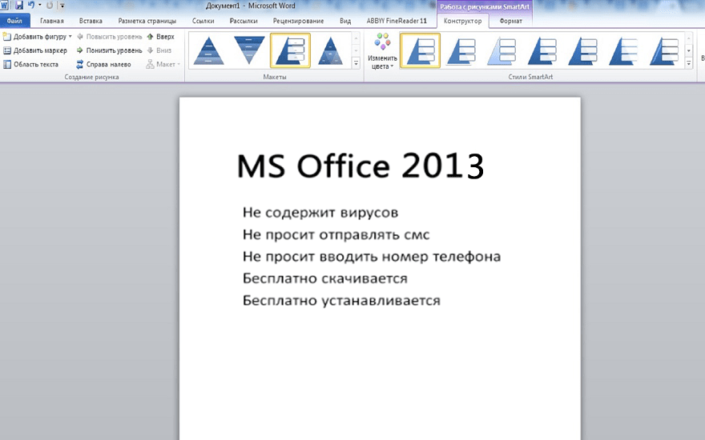Viewport: 705px width, 440px height.
Task: Click the Word application icon in title bar
Action: pyautogui.click(x=4, y=6)
